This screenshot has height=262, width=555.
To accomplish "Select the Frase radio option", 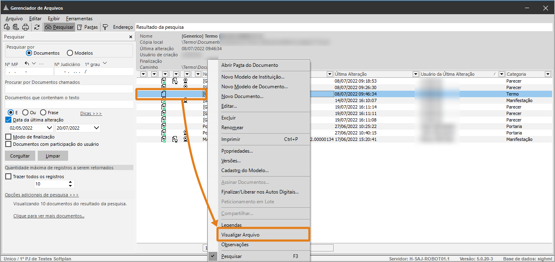I will click(43, 113).
